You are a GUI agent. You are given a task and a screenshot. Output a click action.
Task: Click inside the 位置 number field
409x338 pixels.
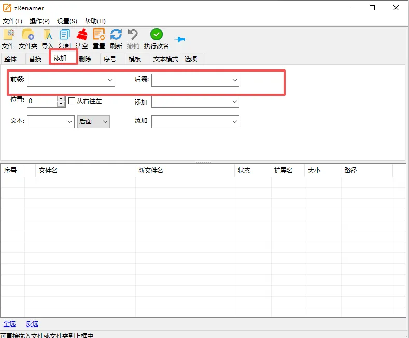point(42,101)
